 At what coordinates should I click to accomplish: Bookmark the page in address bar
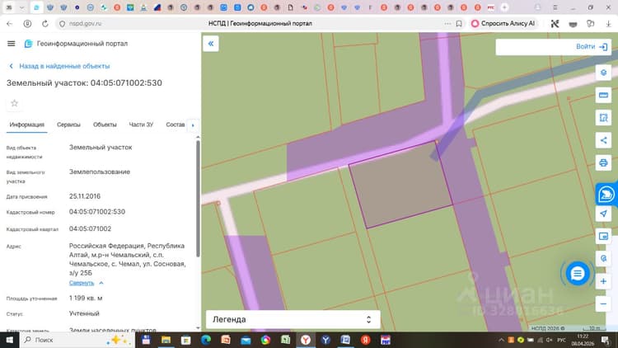point(459,24)
